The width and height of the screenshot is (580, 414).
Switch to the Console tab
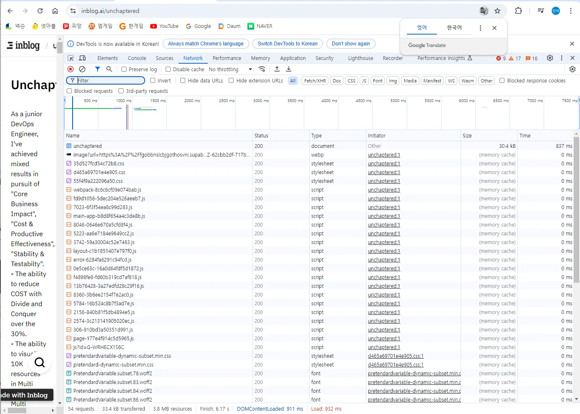coord(137,58)
